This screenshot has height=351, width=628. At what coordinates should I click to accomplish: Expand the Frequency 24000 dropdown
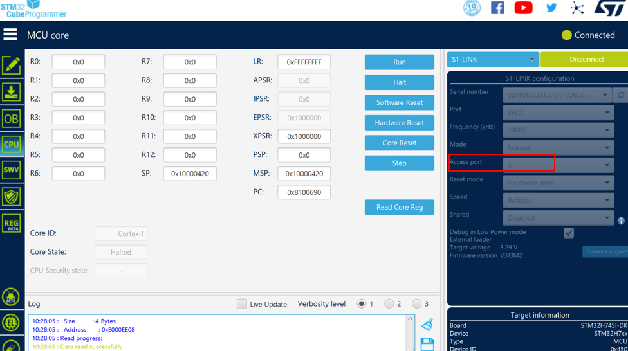559,130
